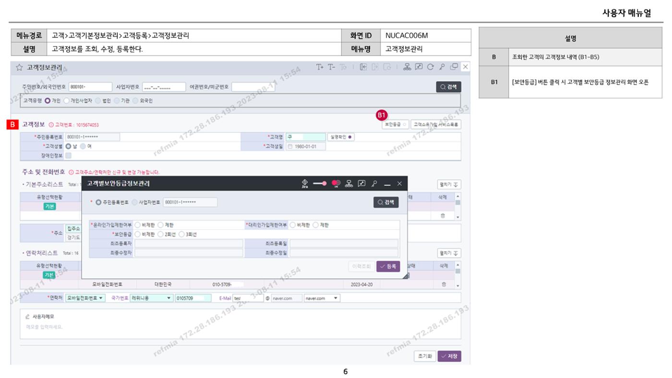The width and height of the screenshot is (672, 378).
Task: Click the 주민번호/외국인번호 input field
Action: pyautogui.click(x=91, y=87)
